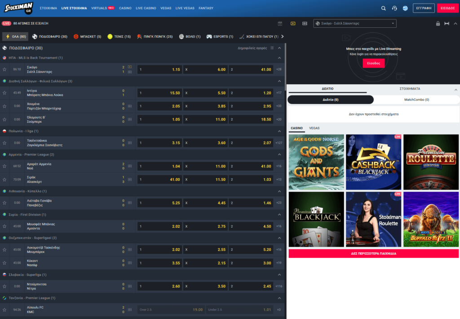Collapse the ΠΟΔΟΣΦΑΙΡΟ (30) section

[279, 48]
